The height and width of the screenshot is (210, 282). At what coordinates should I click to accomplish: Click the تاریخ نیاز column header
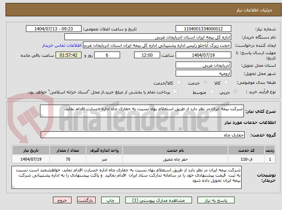click(31, 150)
